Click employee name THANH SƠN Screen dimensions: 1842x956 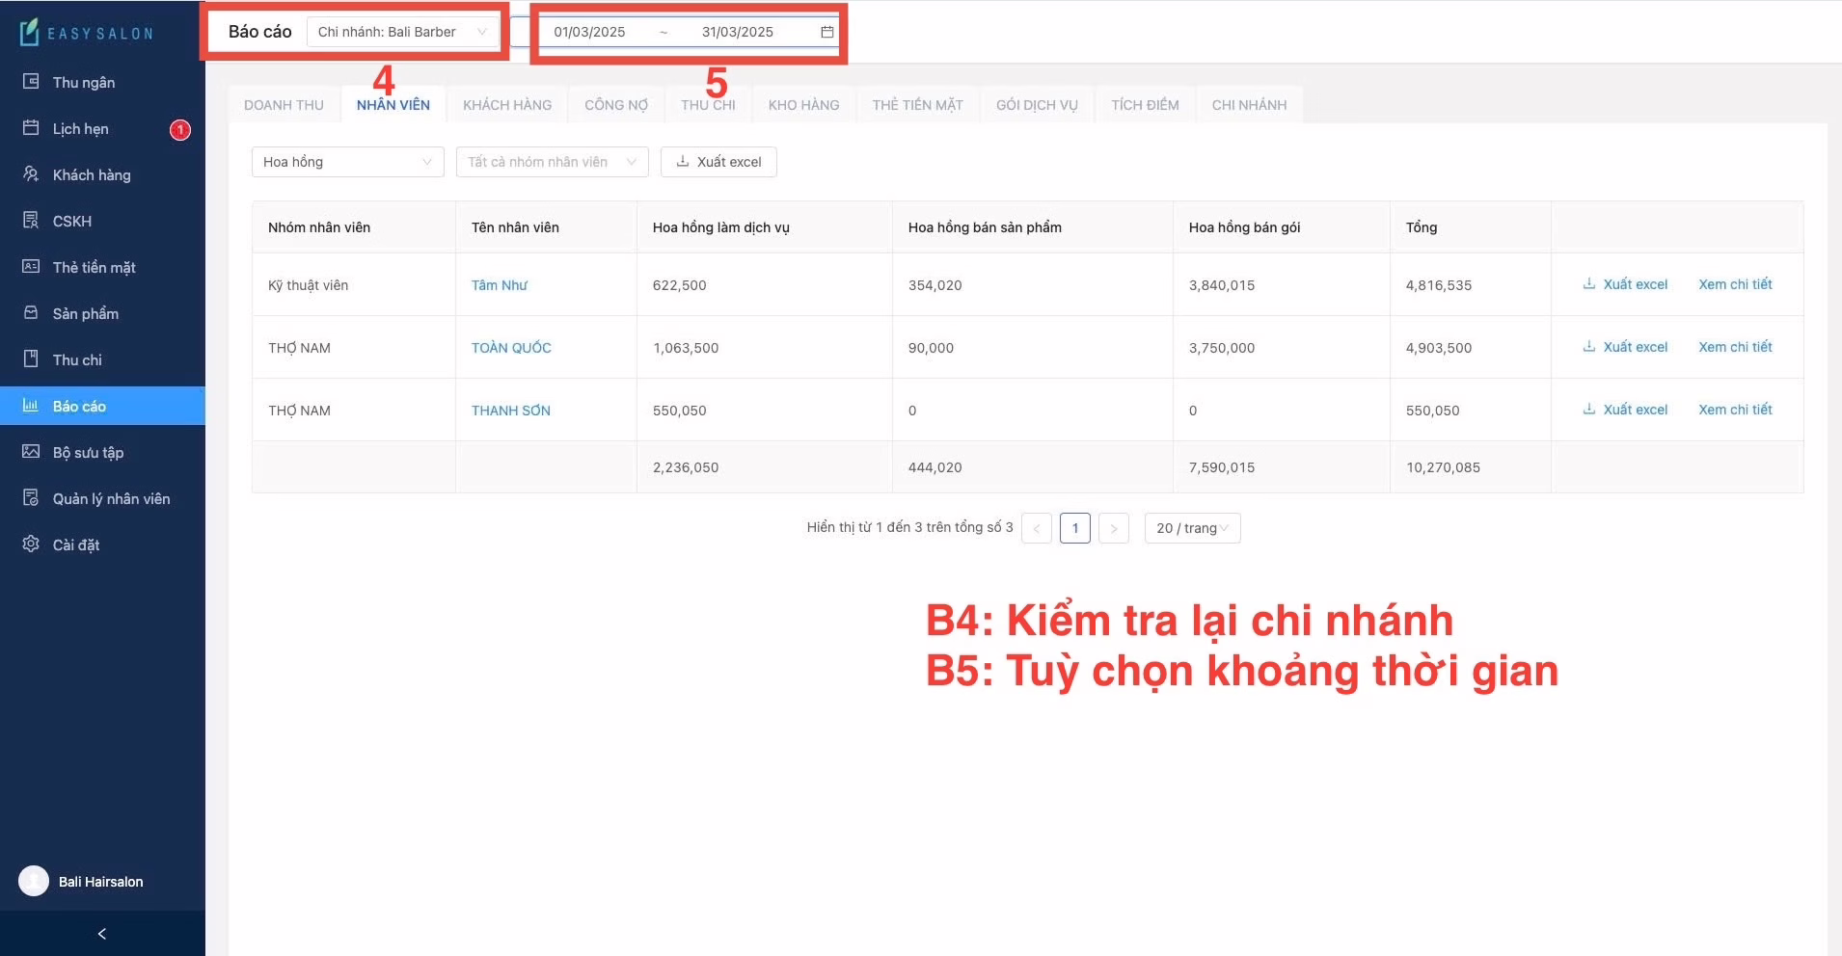pos(511,411)
